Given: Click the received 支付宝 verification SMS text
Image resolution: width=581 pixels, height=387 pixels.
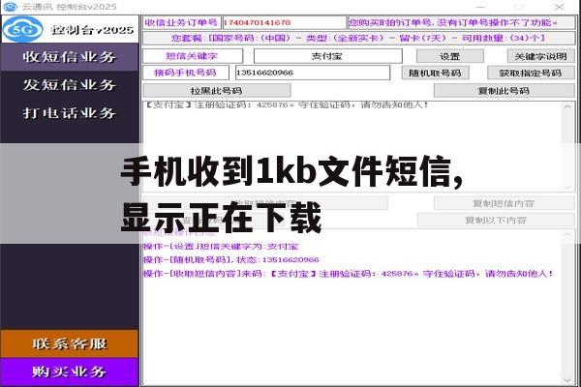Looking at the screenshot, I should pyautogui.click(x=286, y=104).
